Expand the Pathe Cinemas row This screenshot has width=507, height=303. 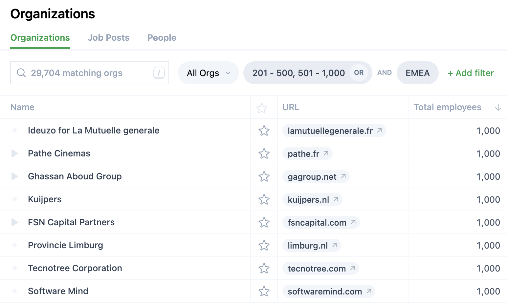pos(14,153)
